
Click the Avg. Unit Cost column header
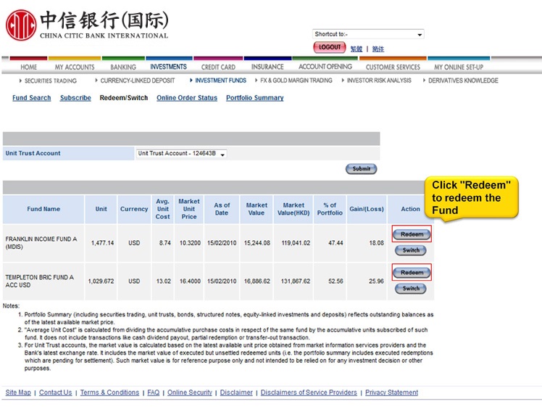click(x=162, y=209)
